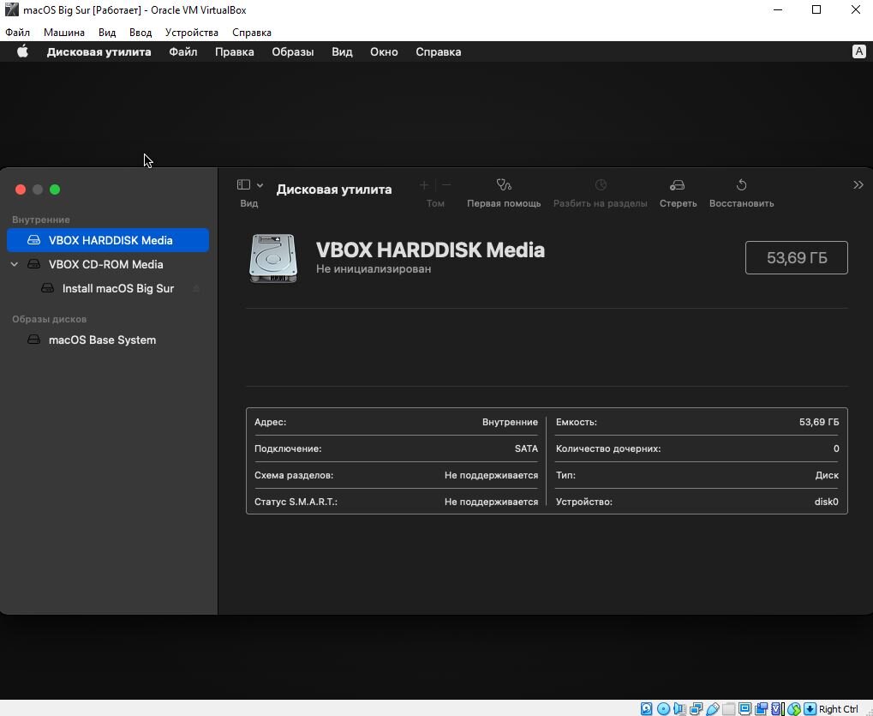Open the Правка menu
Image resolution: width=873 pixels, height=716 pixels.
[235, 51]
